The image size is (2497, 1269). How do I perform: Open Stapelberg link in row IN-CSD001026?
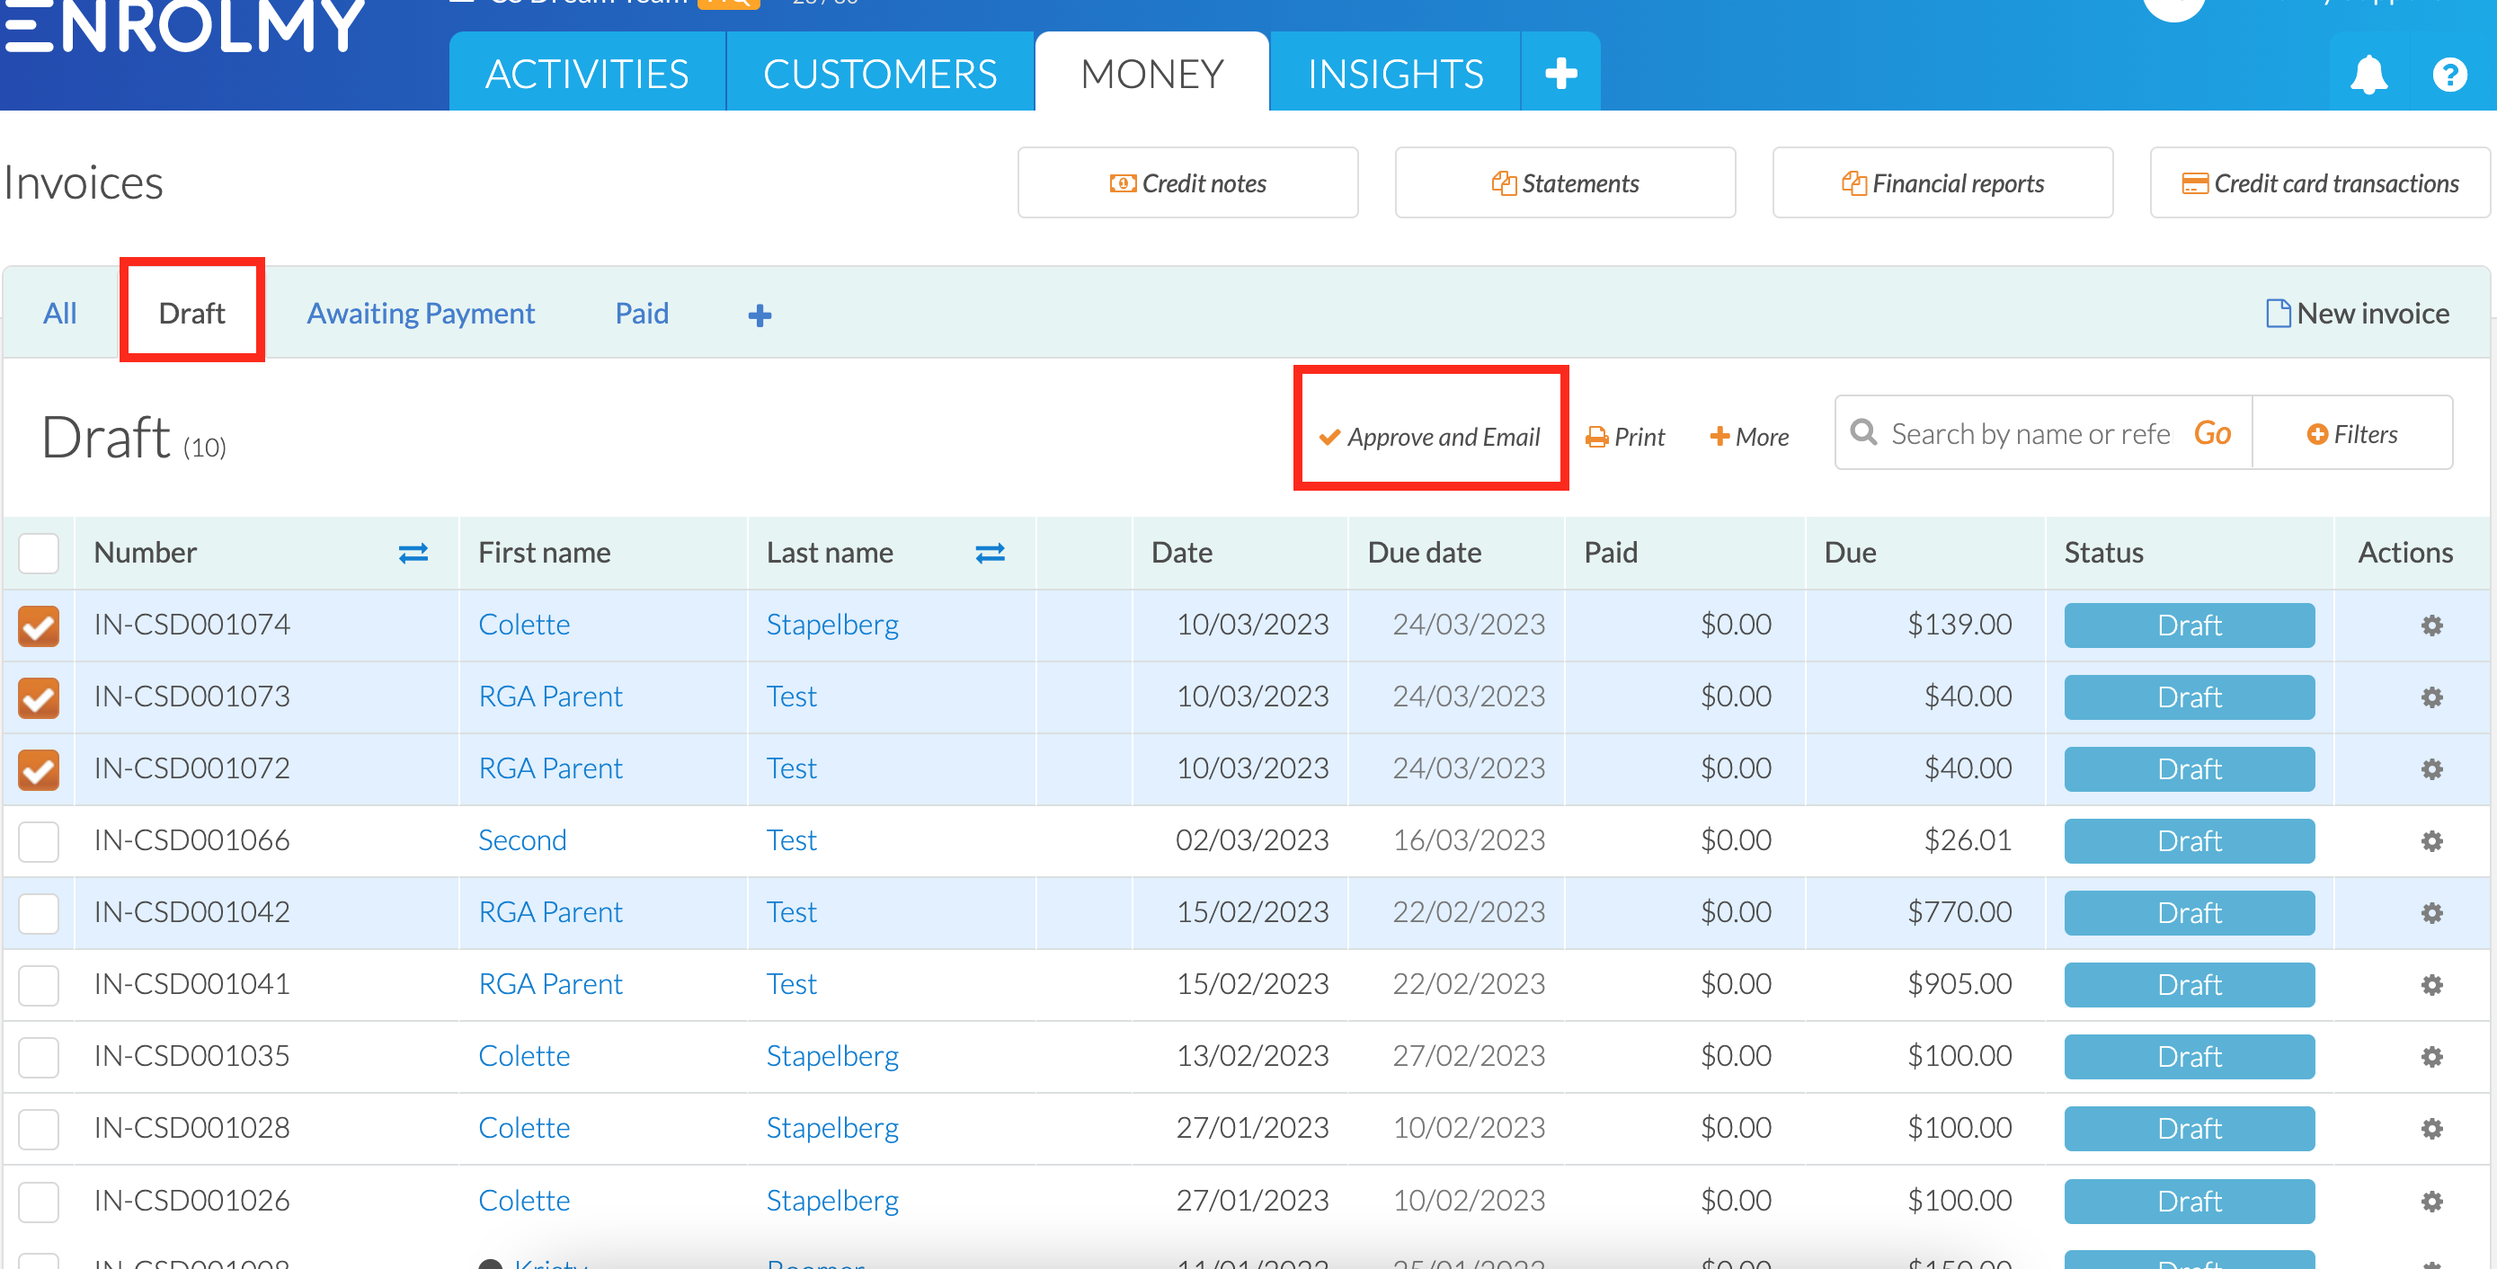click(832, 1202)
